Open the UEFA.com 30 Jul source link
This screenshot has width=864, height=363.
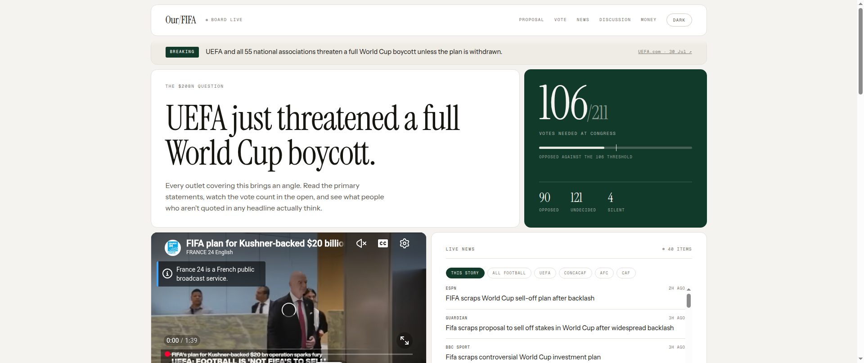[x=665, y=52]
